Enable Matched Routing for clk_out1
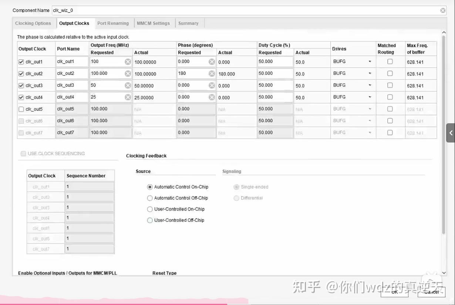The image size is (455, 305). coord(390,61)
